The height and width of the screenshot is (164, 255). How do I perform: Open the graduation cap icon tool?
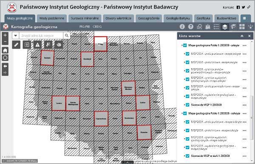(x=233, y=27)
